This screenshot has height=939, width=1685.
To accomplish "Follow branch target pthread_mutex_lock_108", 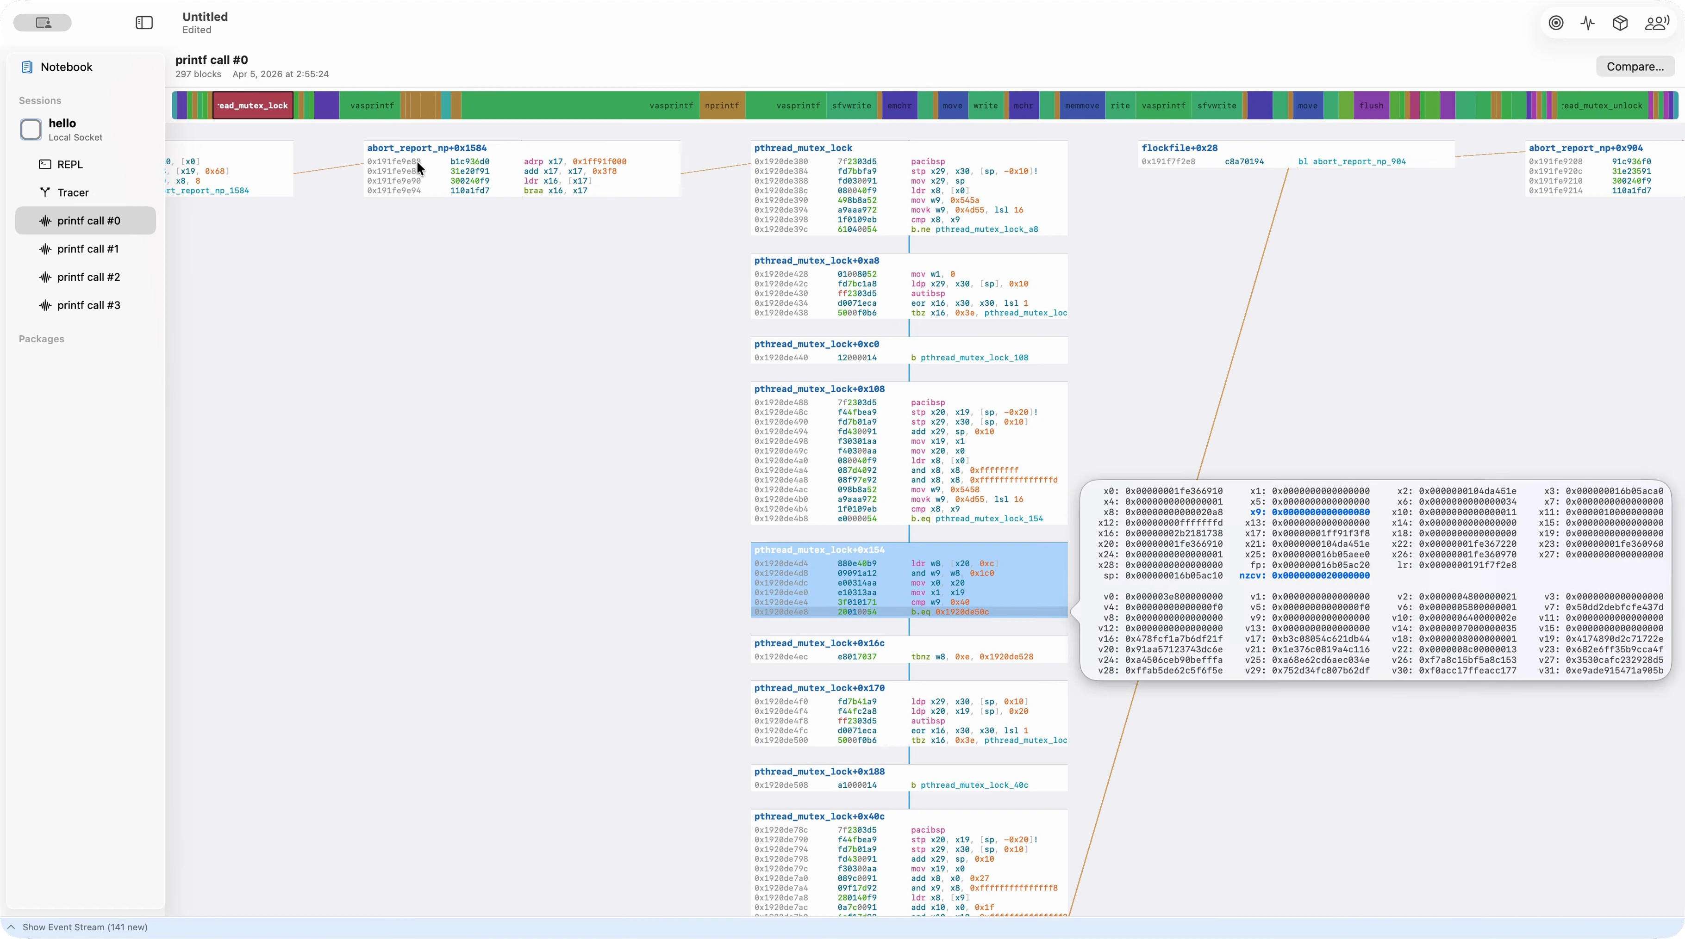I will [974, 358].
